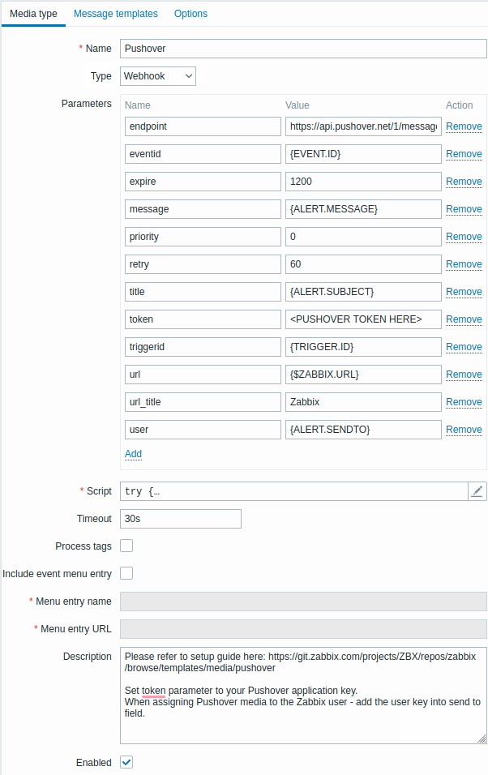Edit the Timeout field 30s
The height and width of the screenshot is (775, 488).
click(181, 519)
